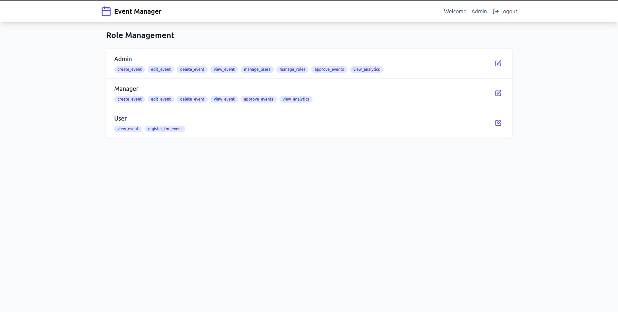Click Admin's create_event permission tag
618x312 pixels.
coord(130,69)
